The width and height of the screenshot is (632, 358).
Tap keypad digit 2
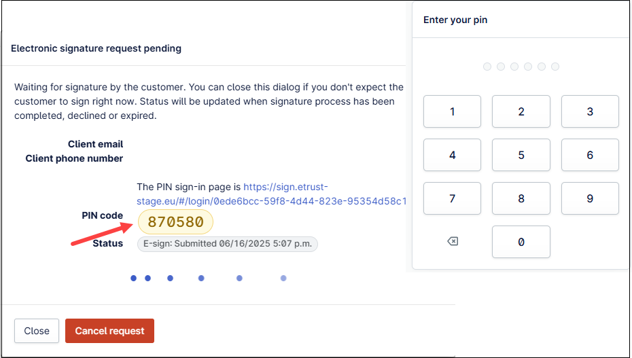pyautogui.click(x=521, y=111)
